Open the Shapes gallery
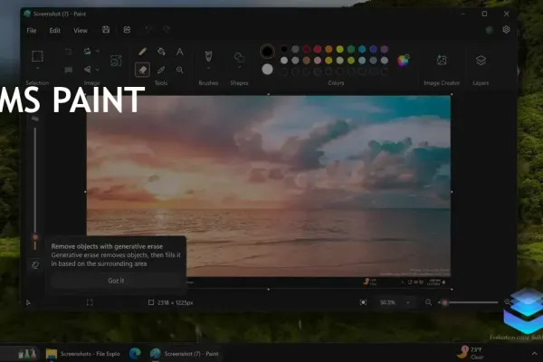The height and width of the screenshot is (362, 543). (x=239, y=57)
